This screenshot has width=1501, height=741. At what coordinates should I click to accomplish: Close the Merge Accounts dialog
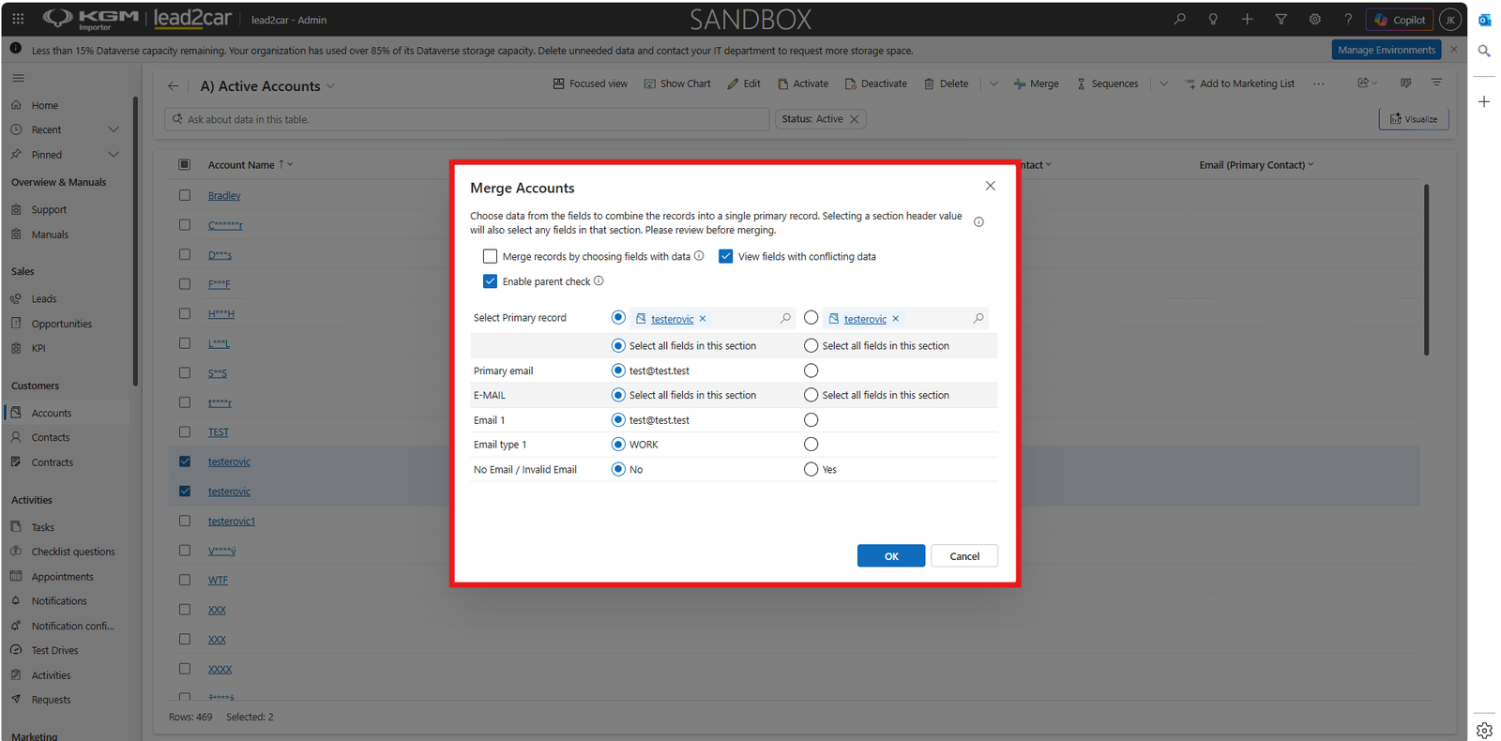pos(991,186)
